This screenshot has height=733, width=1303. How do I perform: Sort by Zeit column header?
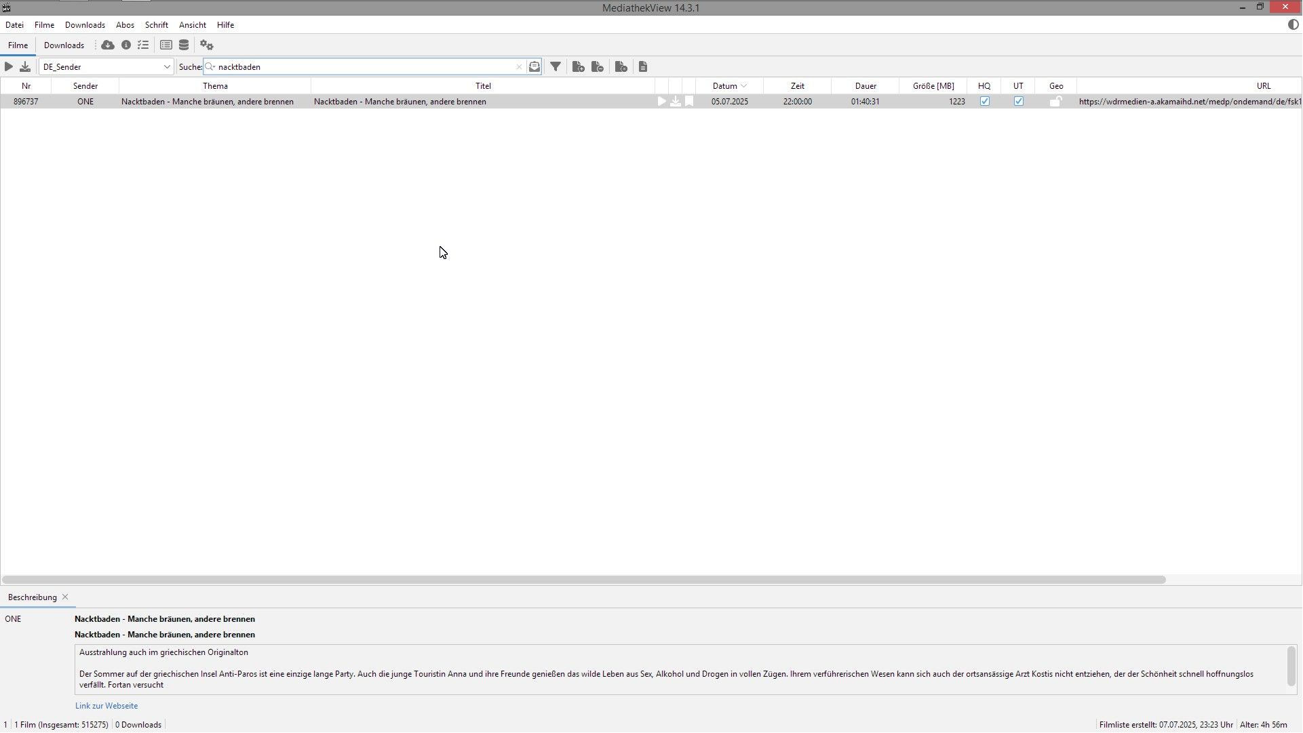798,86
